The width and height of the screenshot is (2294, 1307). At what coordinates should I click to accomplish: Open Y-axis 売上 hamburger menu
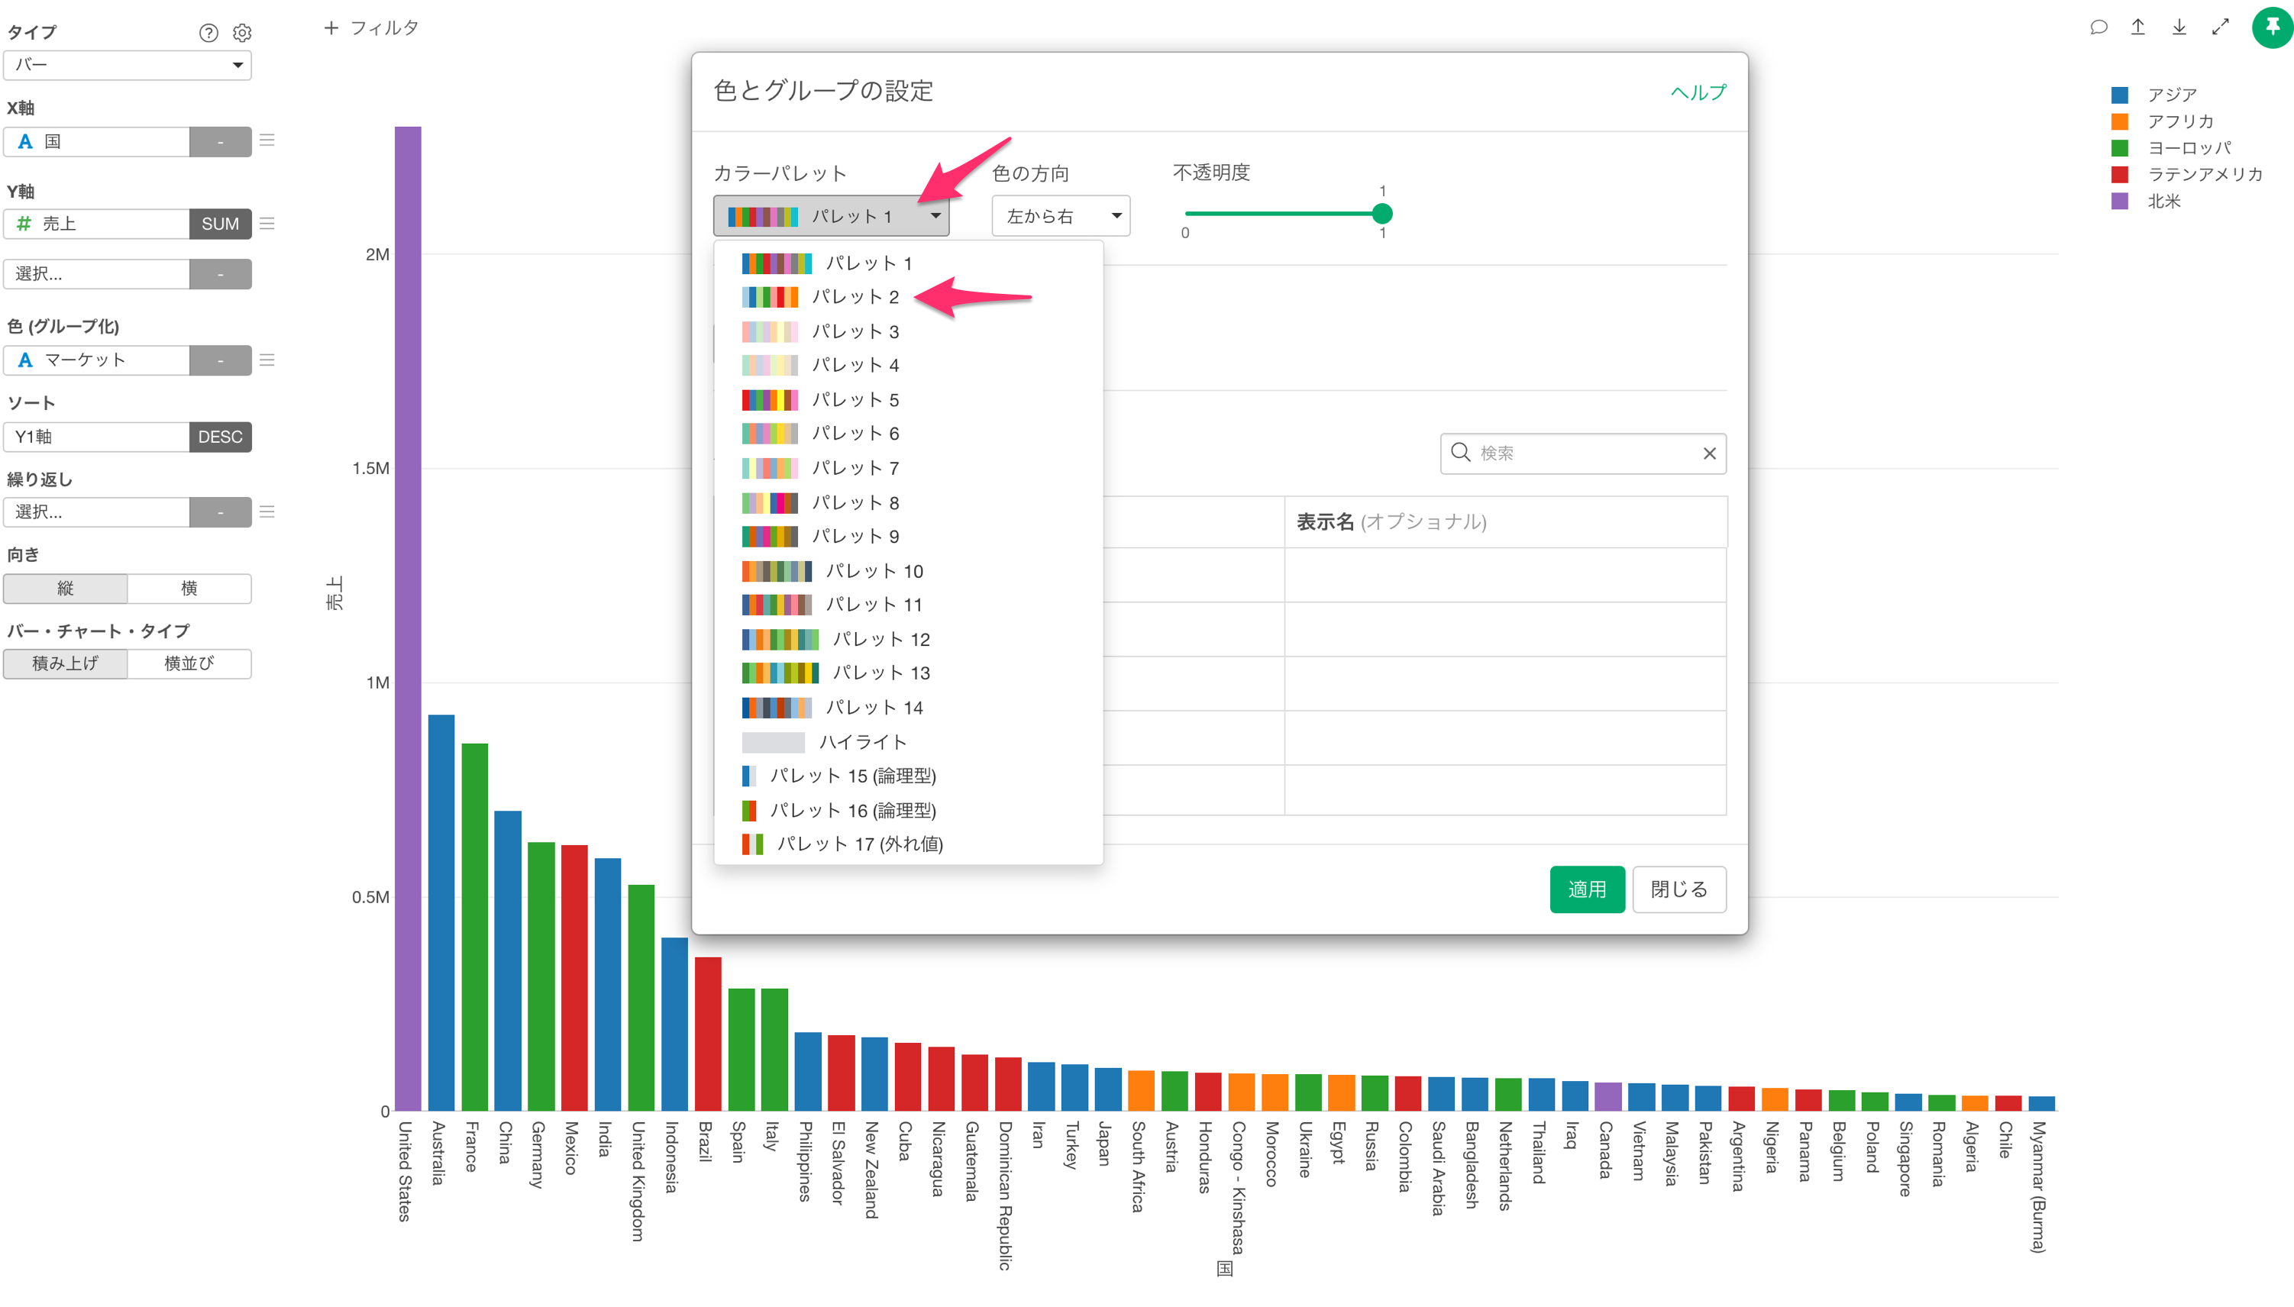267,224
